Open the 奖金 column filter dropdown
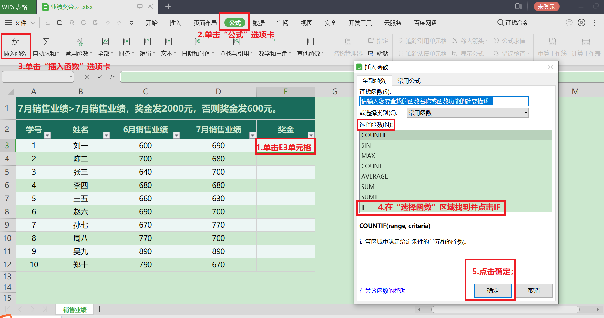The height and width of the screenshot is (318, 604). coord(311,135)
